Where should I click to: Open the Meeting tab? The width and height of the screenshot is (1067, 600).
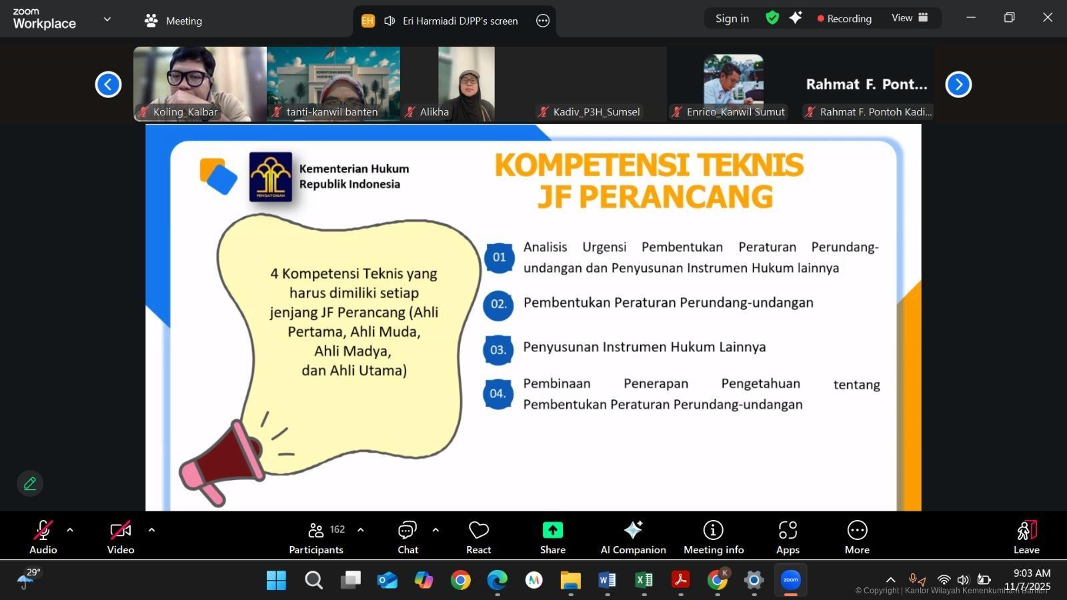[x=173, y=21]
